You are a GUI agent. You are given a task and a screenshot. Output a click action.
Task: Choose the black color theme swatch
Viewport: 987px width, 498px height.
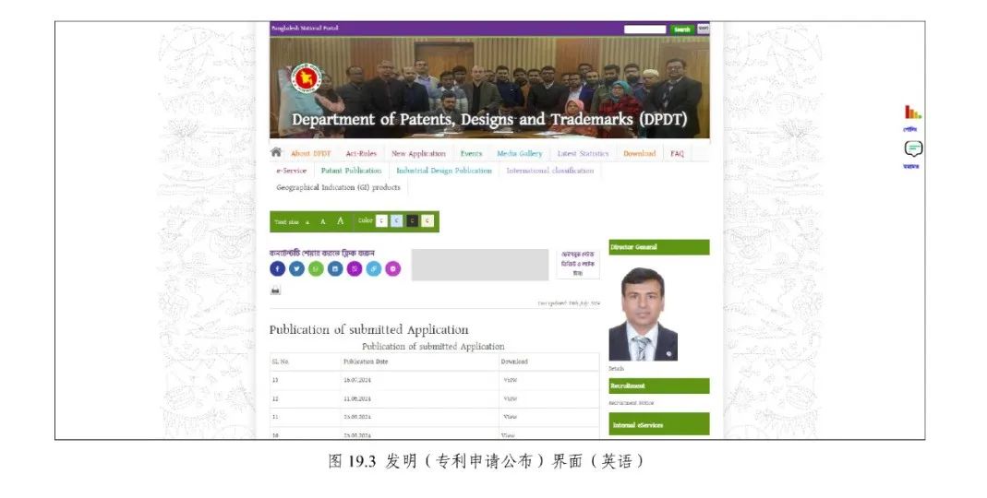coord(412,221)
